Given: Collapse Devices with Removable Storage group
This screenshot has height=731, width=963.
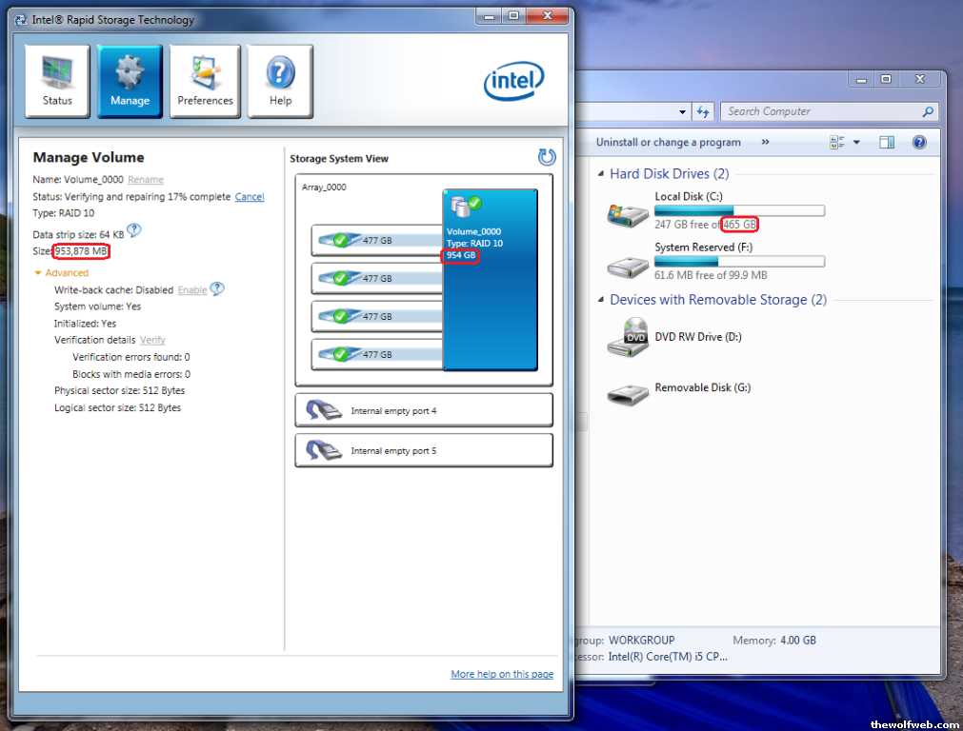Looking at the screenshot, I should point(600,300).
